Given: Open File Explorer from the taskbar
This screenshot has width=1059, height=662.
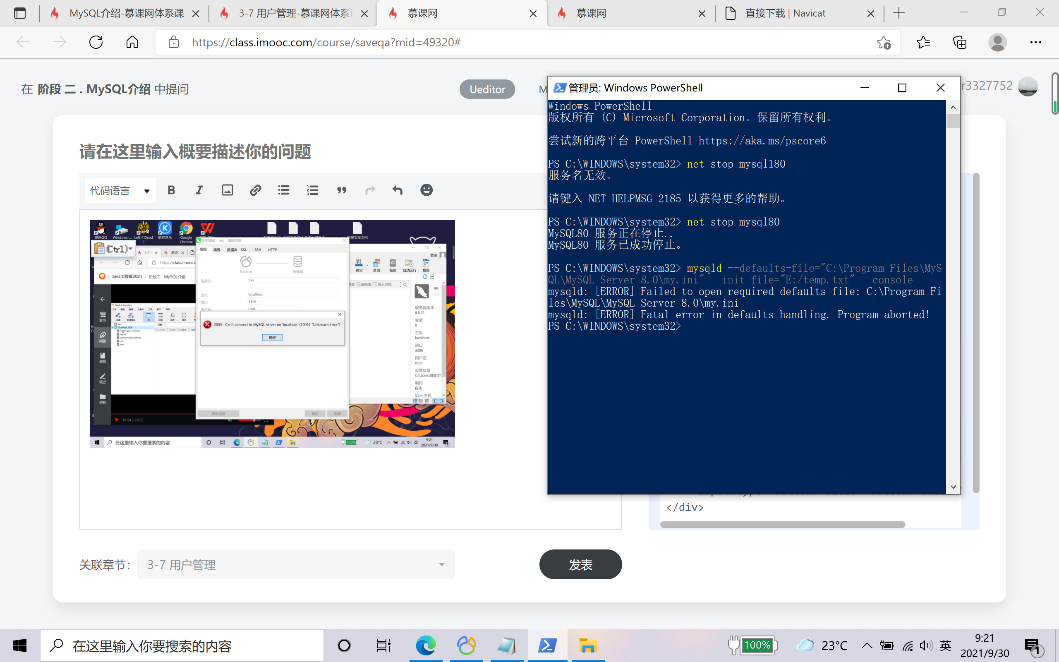Looking at the screenshot, I should coord(588,645).
